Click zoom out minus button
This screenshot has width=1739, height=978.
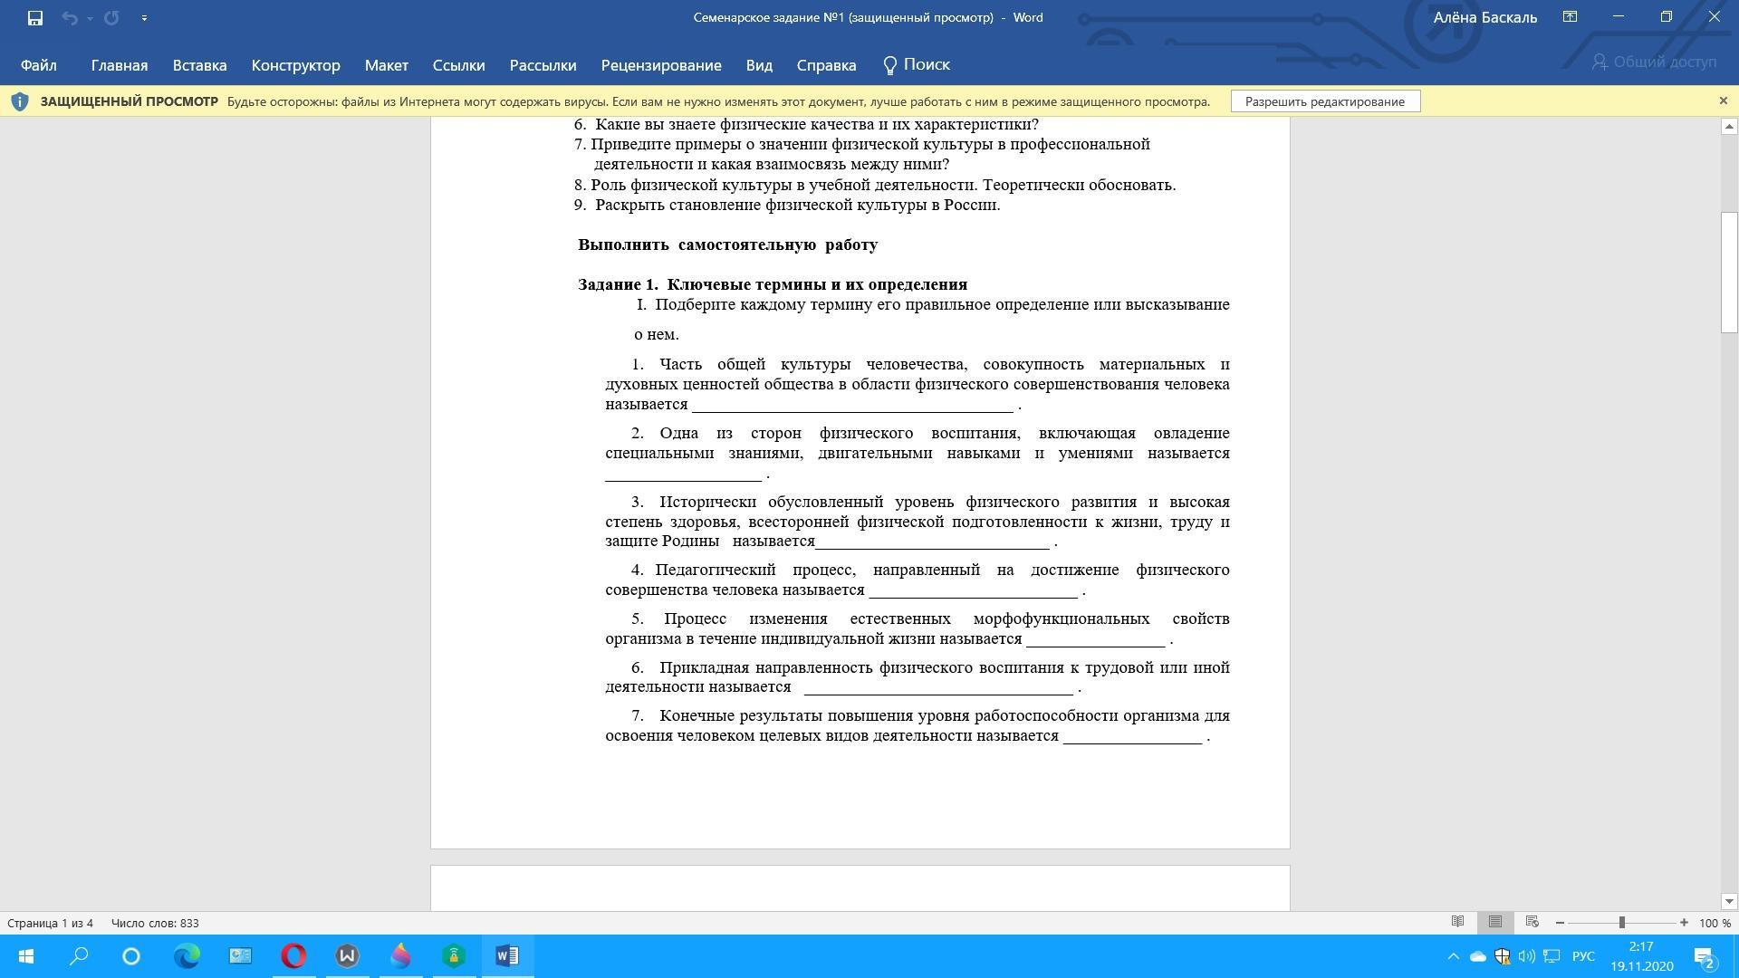[x=1560, y=923]
